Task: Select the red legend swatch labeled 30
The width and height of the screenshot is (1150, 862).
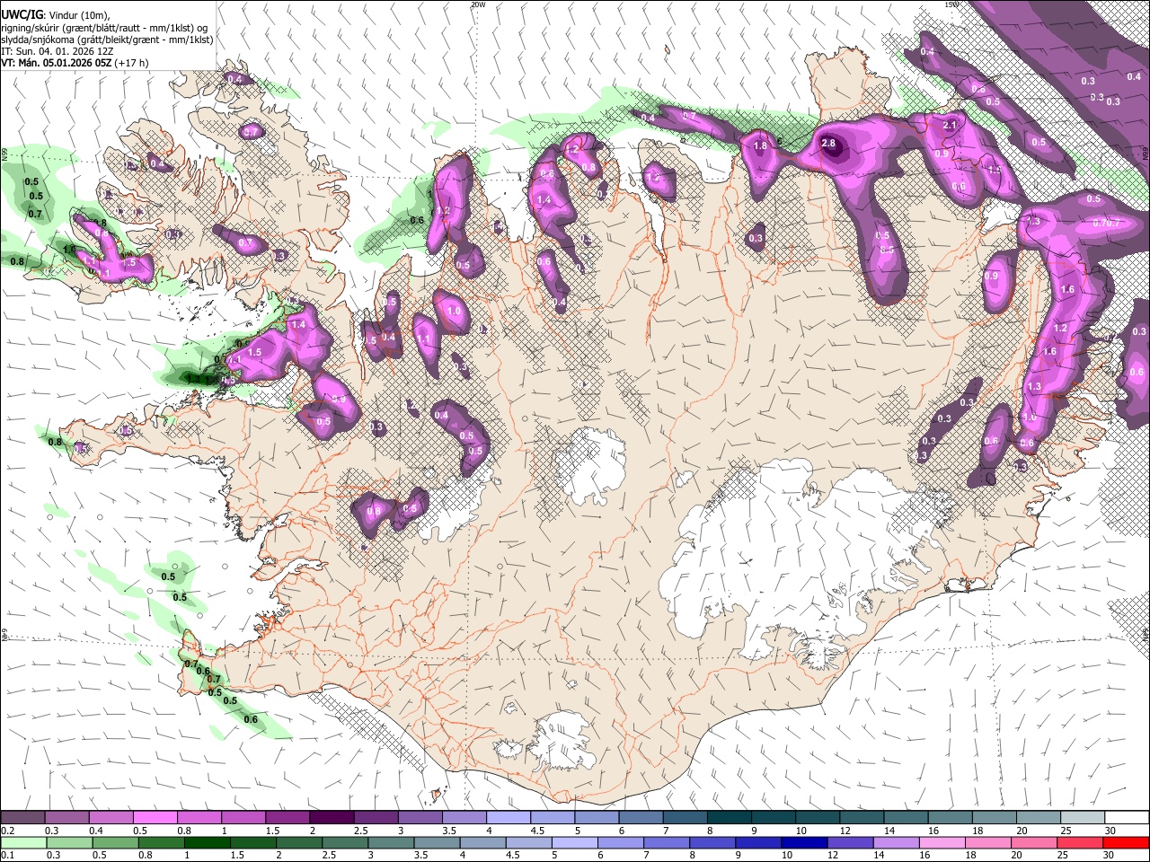Action: pyautogui.click(x=1125, y=842)
